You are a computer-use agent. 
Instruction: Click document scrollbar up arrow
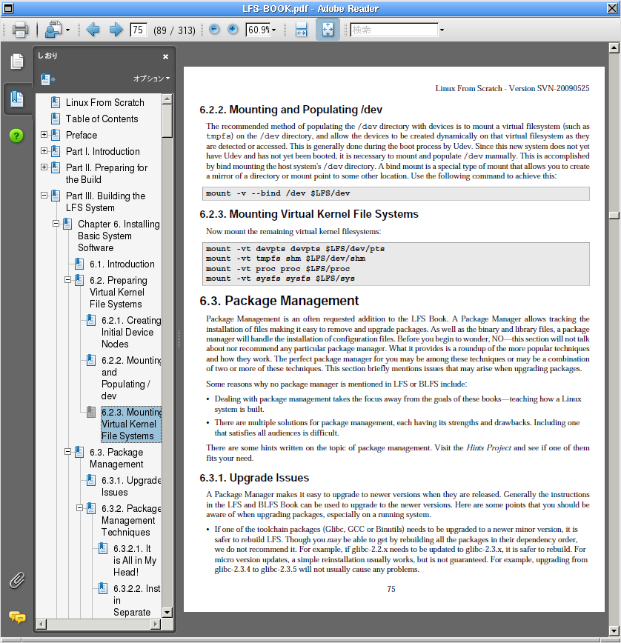614,48
